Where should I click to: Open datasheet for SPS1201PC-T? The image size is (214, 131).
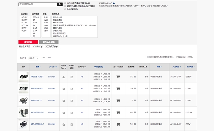point(64,101)
